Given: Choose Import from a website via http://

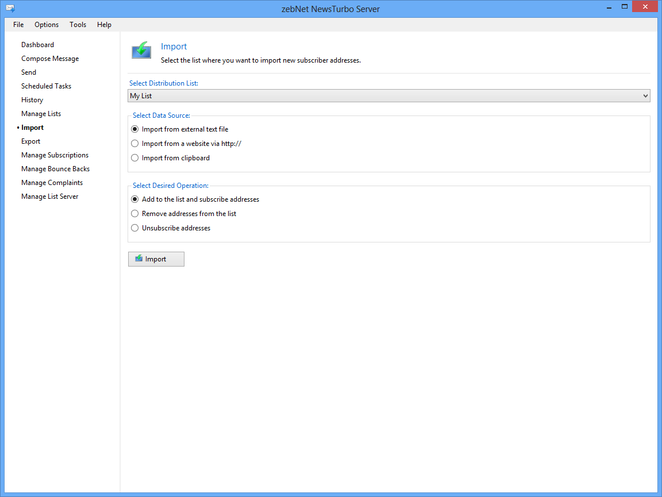Looking at the screenshot, I should pyautogui.click(x=135, y=144).
